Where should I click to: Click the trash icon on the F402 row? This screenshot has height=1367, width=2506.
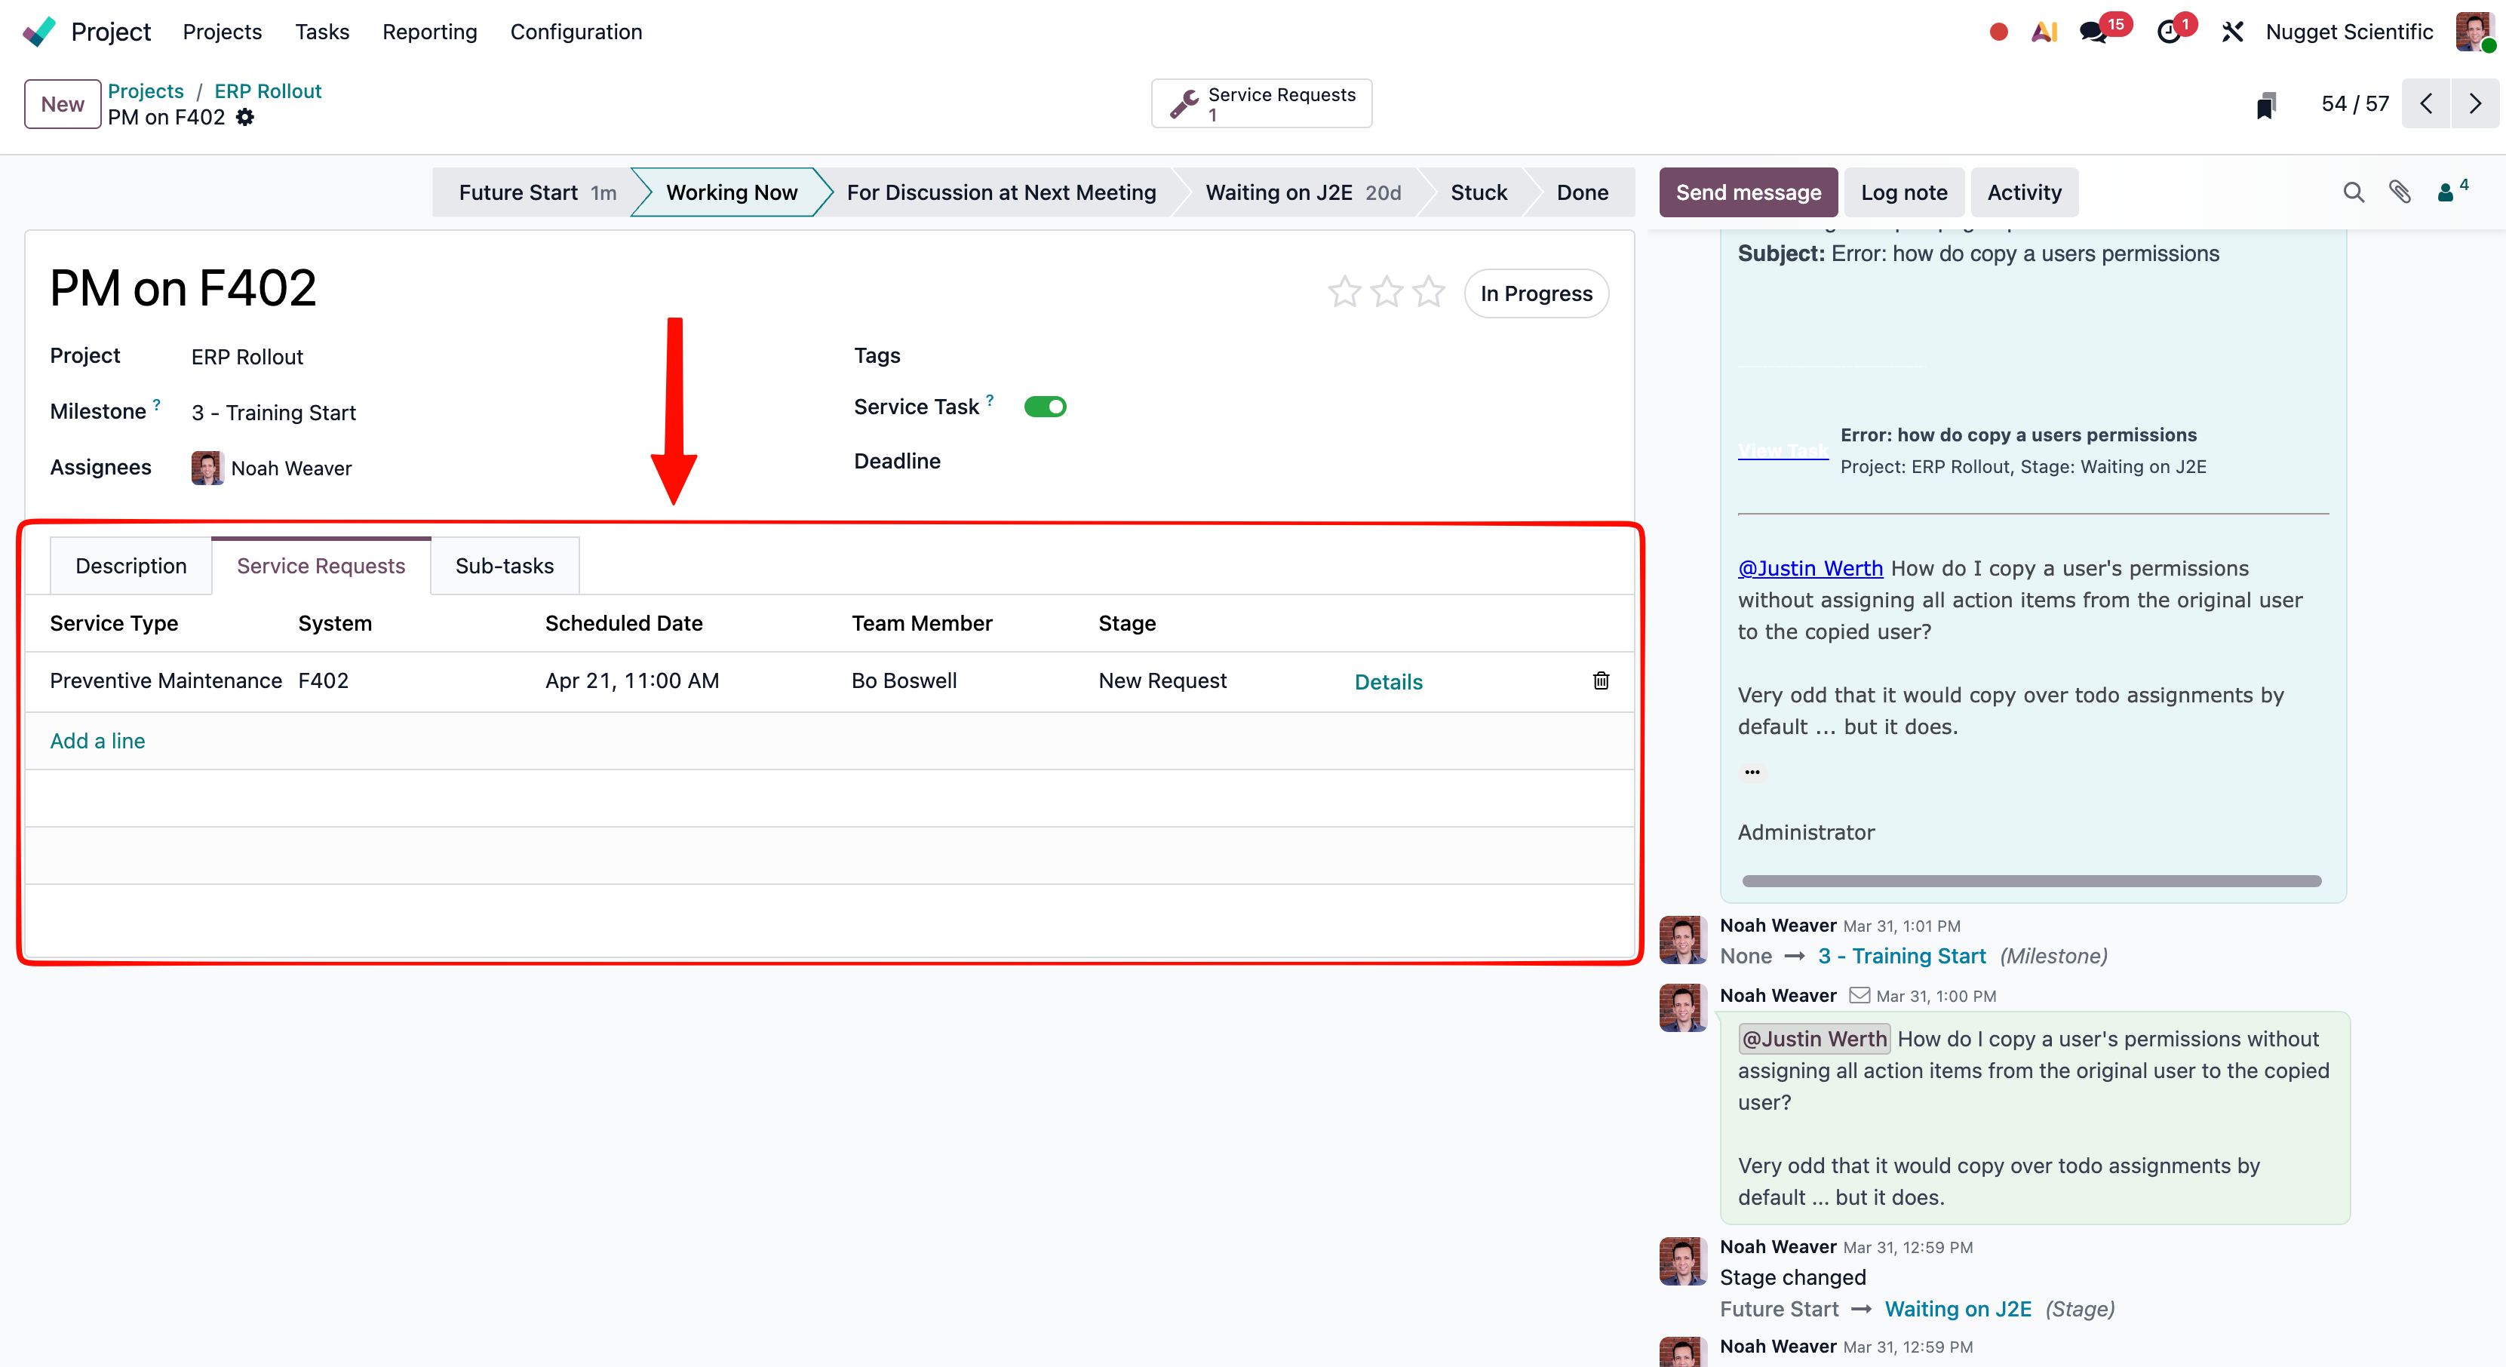coord(1600,681)
